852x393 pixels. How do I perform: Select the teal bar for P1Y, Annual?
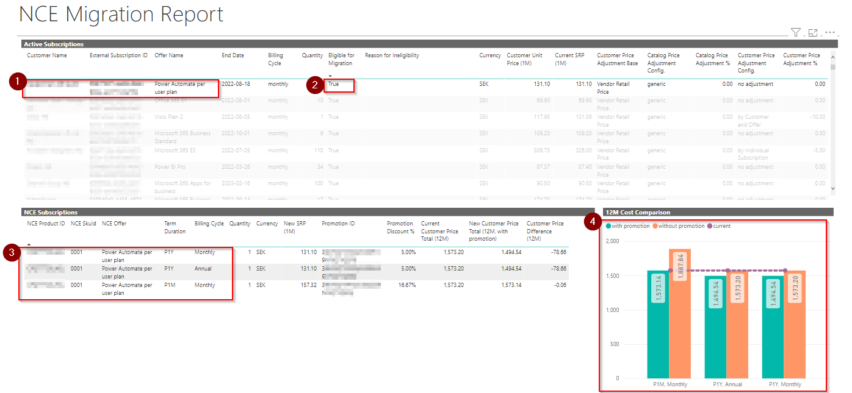point(715,327)
